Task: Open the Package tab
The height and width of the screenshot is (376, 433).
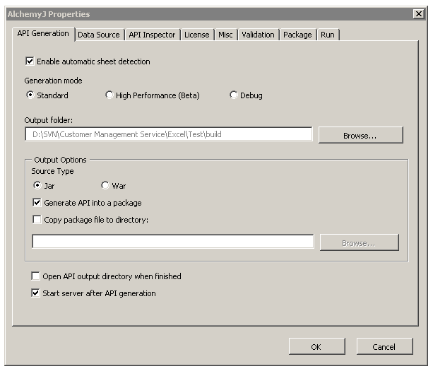Action: 297,35
